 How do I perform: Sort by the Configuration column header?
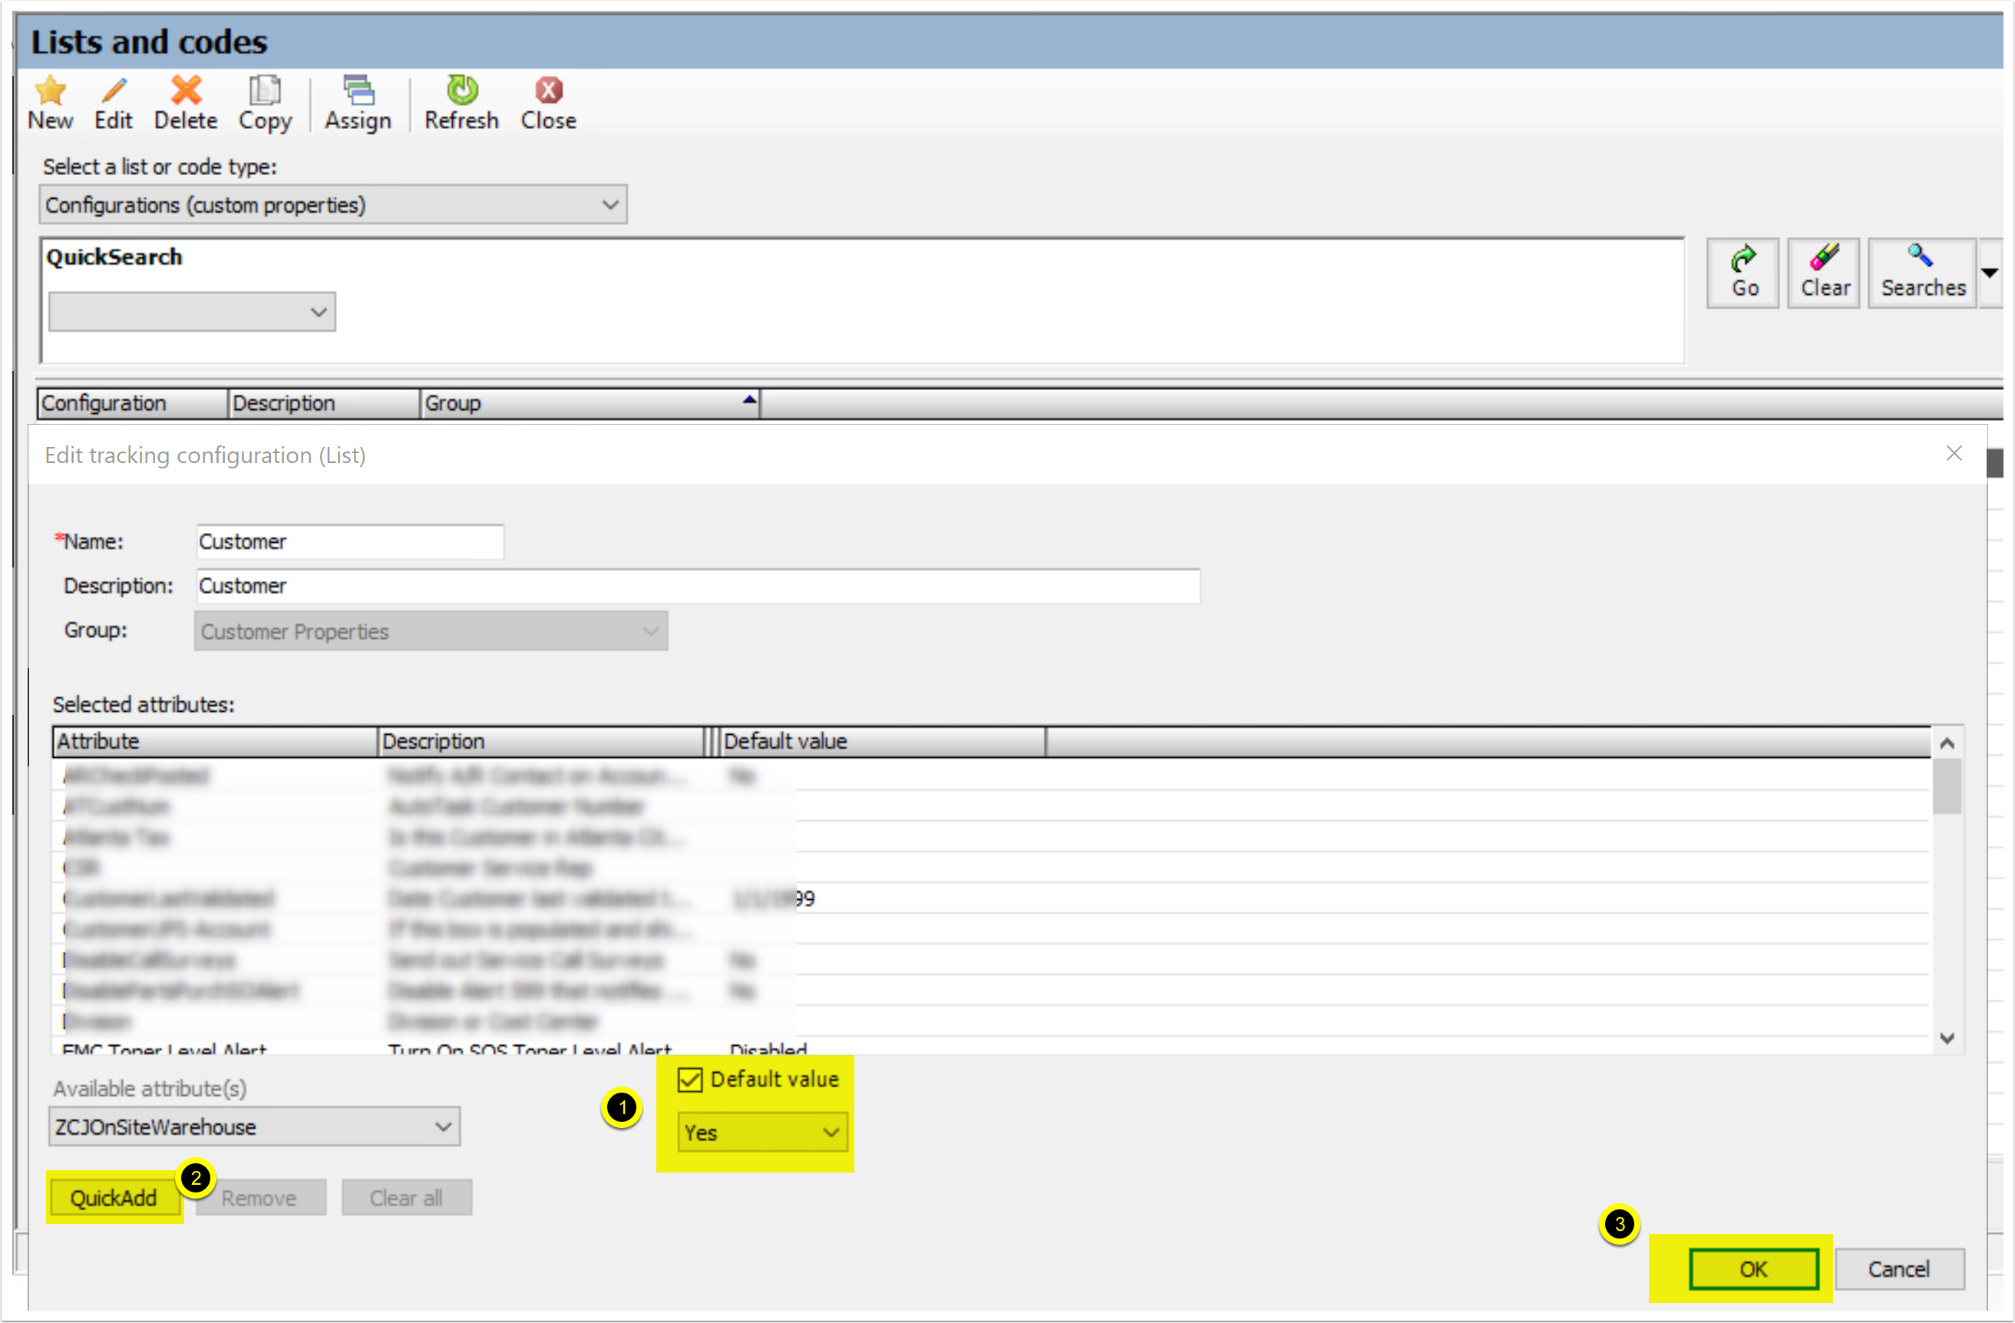[x=133, y=403]
